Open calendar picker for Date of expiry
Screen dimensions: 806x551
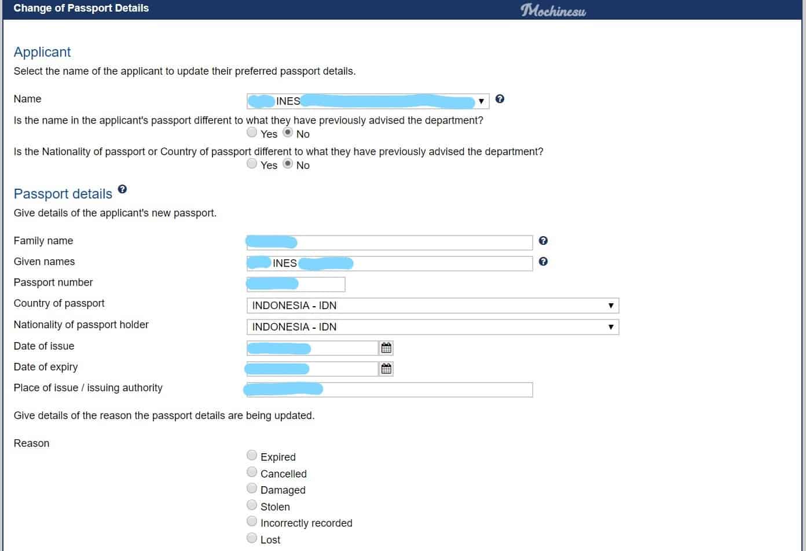click(x=386, y=369)
